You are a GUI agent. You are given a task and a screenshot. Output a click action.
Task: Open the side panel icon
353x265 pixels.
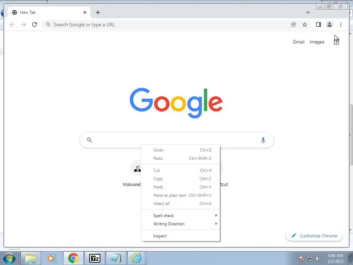coord(318,24)
